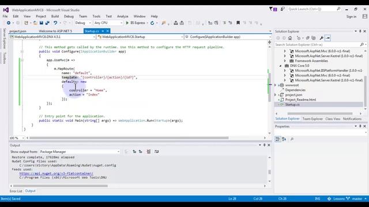Screen dimensions: 369x207
Task: Click the Server Explorer side tab
Action: [4, 39]
